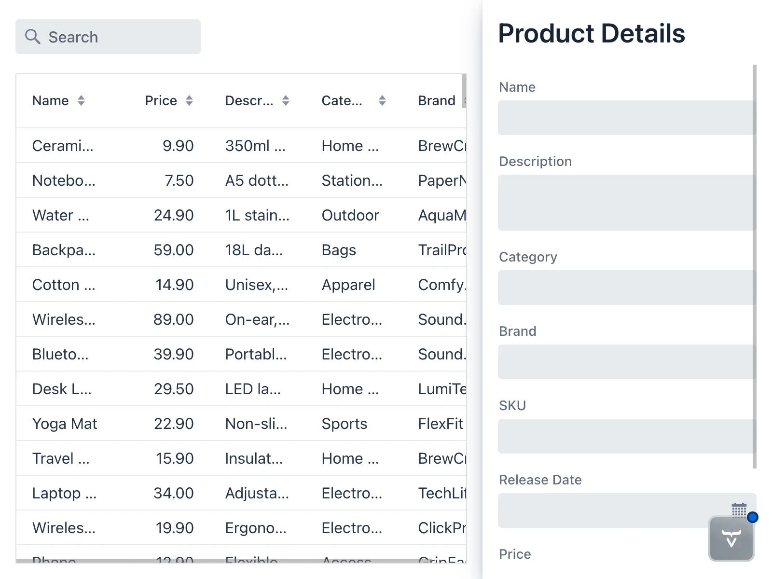Focus the Description text area

click(625, 203)
